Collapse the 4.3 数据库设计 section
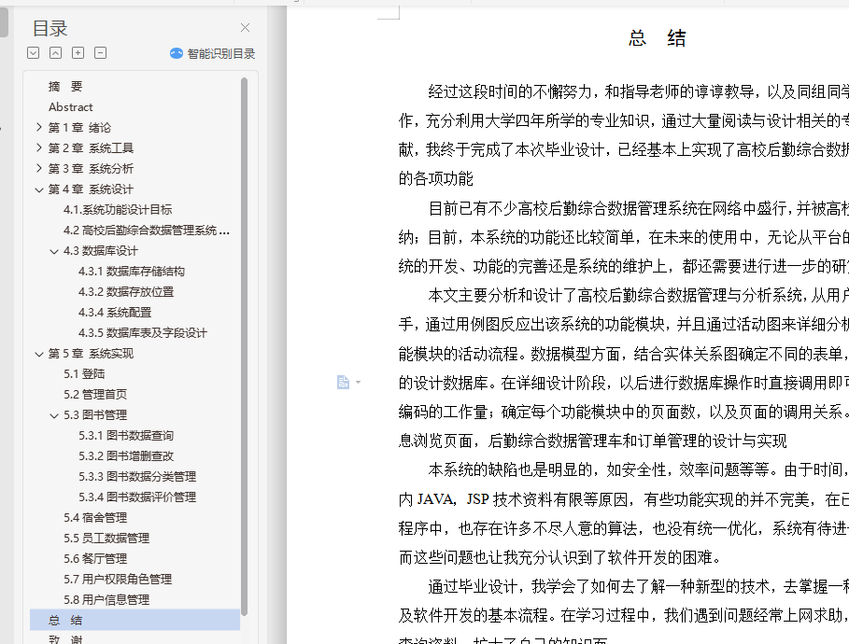The width and height of the screenshot is (849, 644). [x=54, y=251]
